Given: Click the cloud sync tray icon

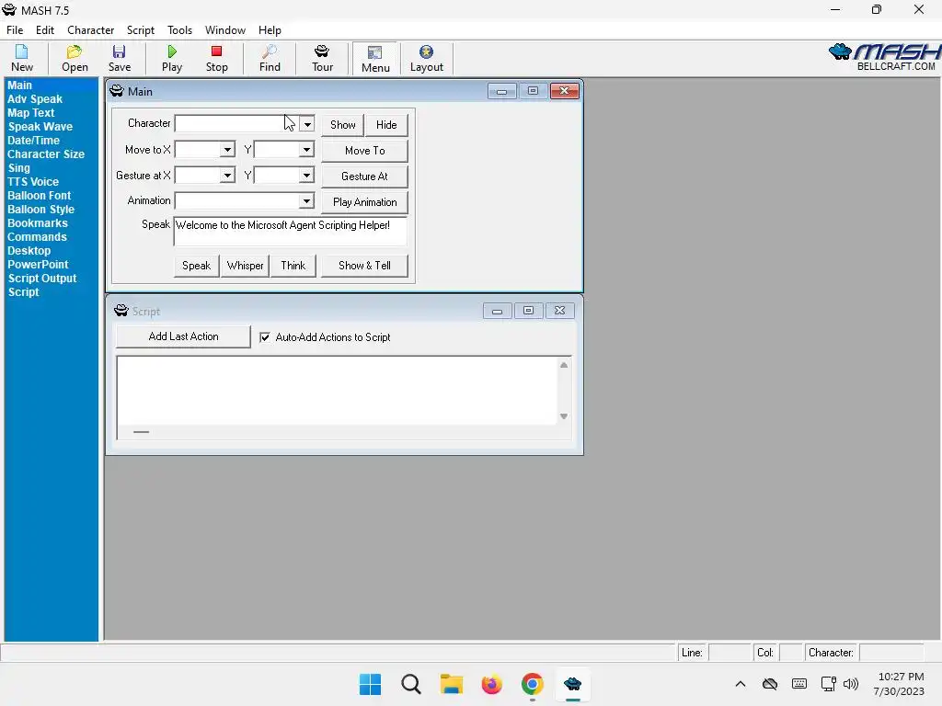Looking at the screenshot, I should [770, 684].
